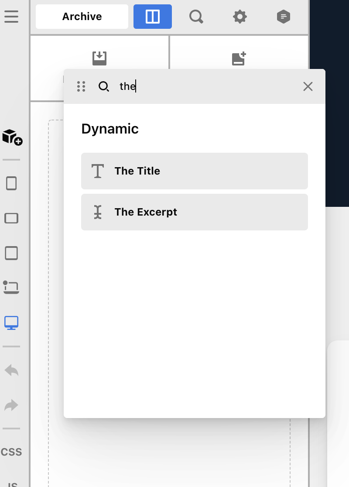The image size is (349, 487).
Task: Switch to laptop viewport preview
Action: 11,288
